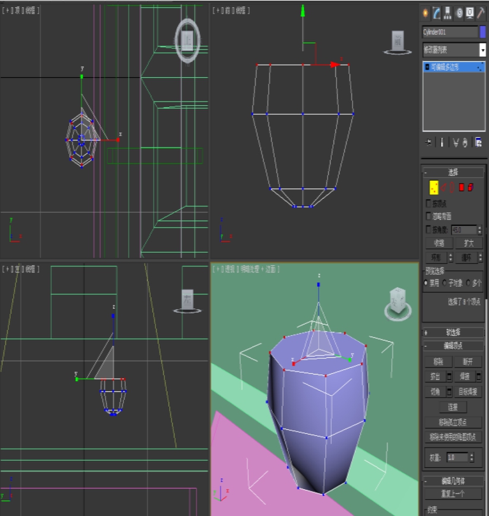489x516 pixels.
Task: Click subobject indicator on 可编辑多边形 row
Action: tap(480, 67)
